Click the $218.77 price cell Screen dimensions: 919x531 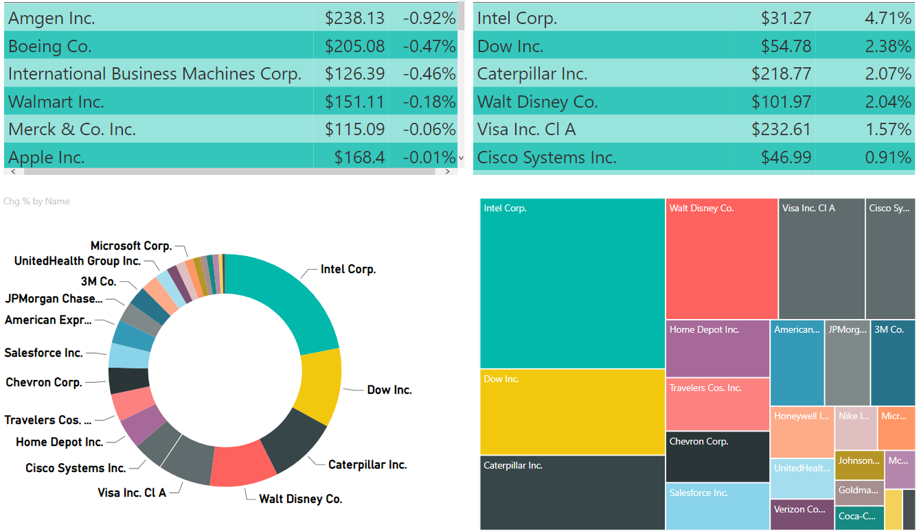pos(782,74)
